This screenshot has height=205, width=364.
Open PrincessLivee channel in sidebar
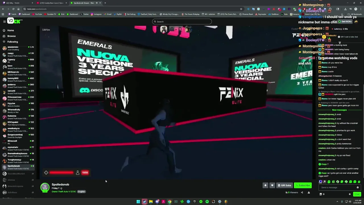click(18, 98)
